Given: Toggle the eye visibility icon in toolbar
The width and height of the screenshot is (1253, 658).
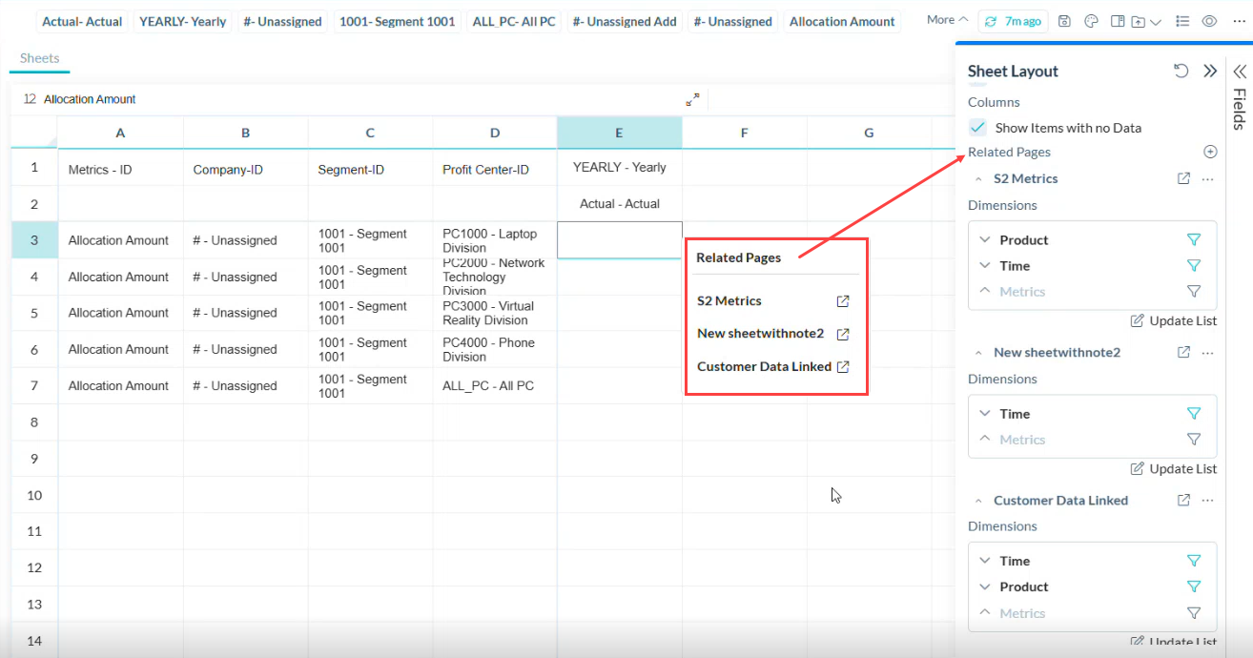Looking at the screenshot, I should click(1209, 21).
